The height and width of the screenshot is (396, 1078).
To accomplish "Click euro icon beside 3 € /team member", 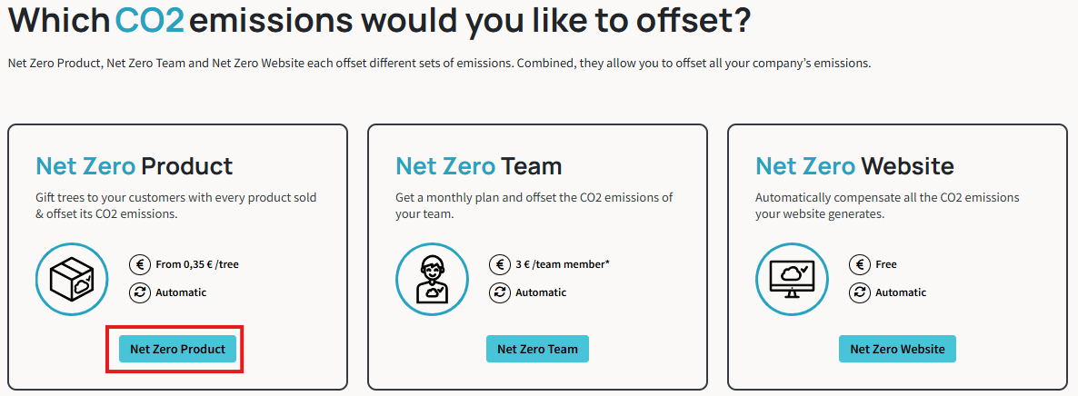I will pyautogui.click(x=500, y=264).
